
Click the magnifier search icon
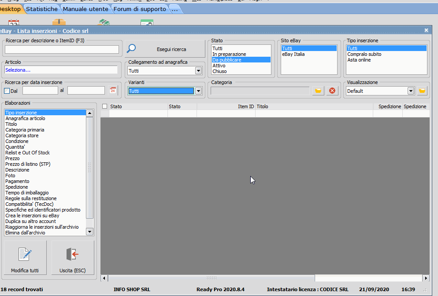click(131, 48)
